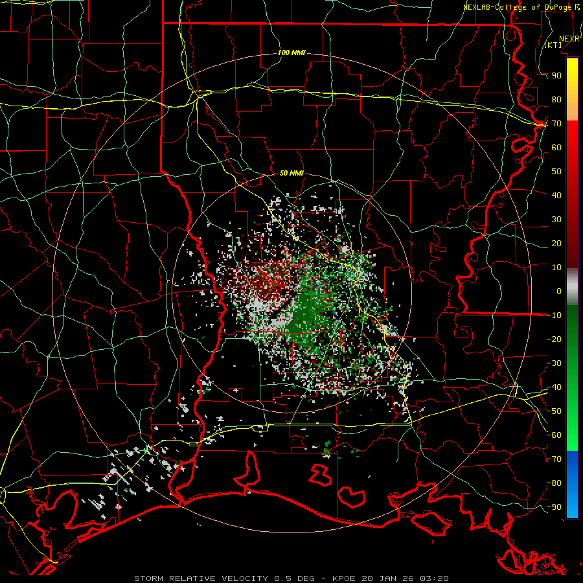Click the "-80" value on the velocity scale

tap(554, 483)
